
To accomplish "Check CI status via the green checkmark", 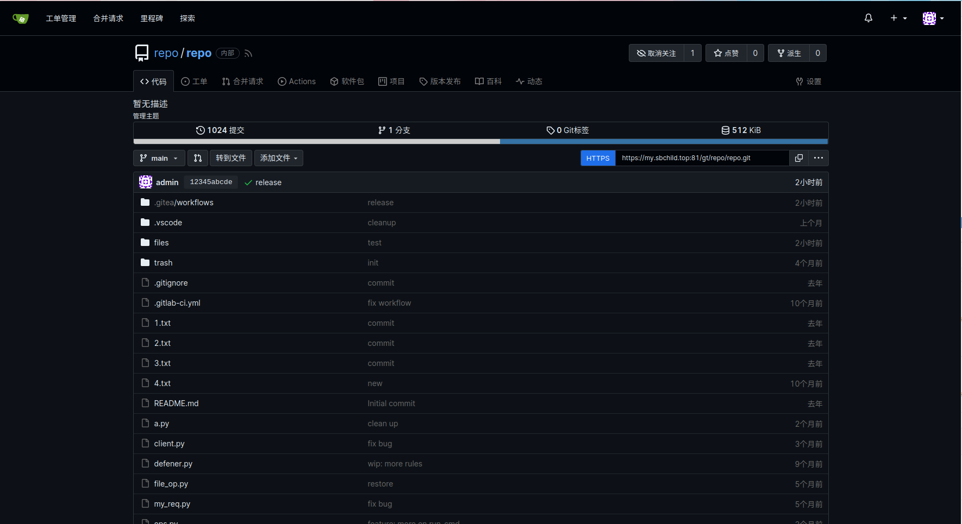I will (x=248, y=182).
